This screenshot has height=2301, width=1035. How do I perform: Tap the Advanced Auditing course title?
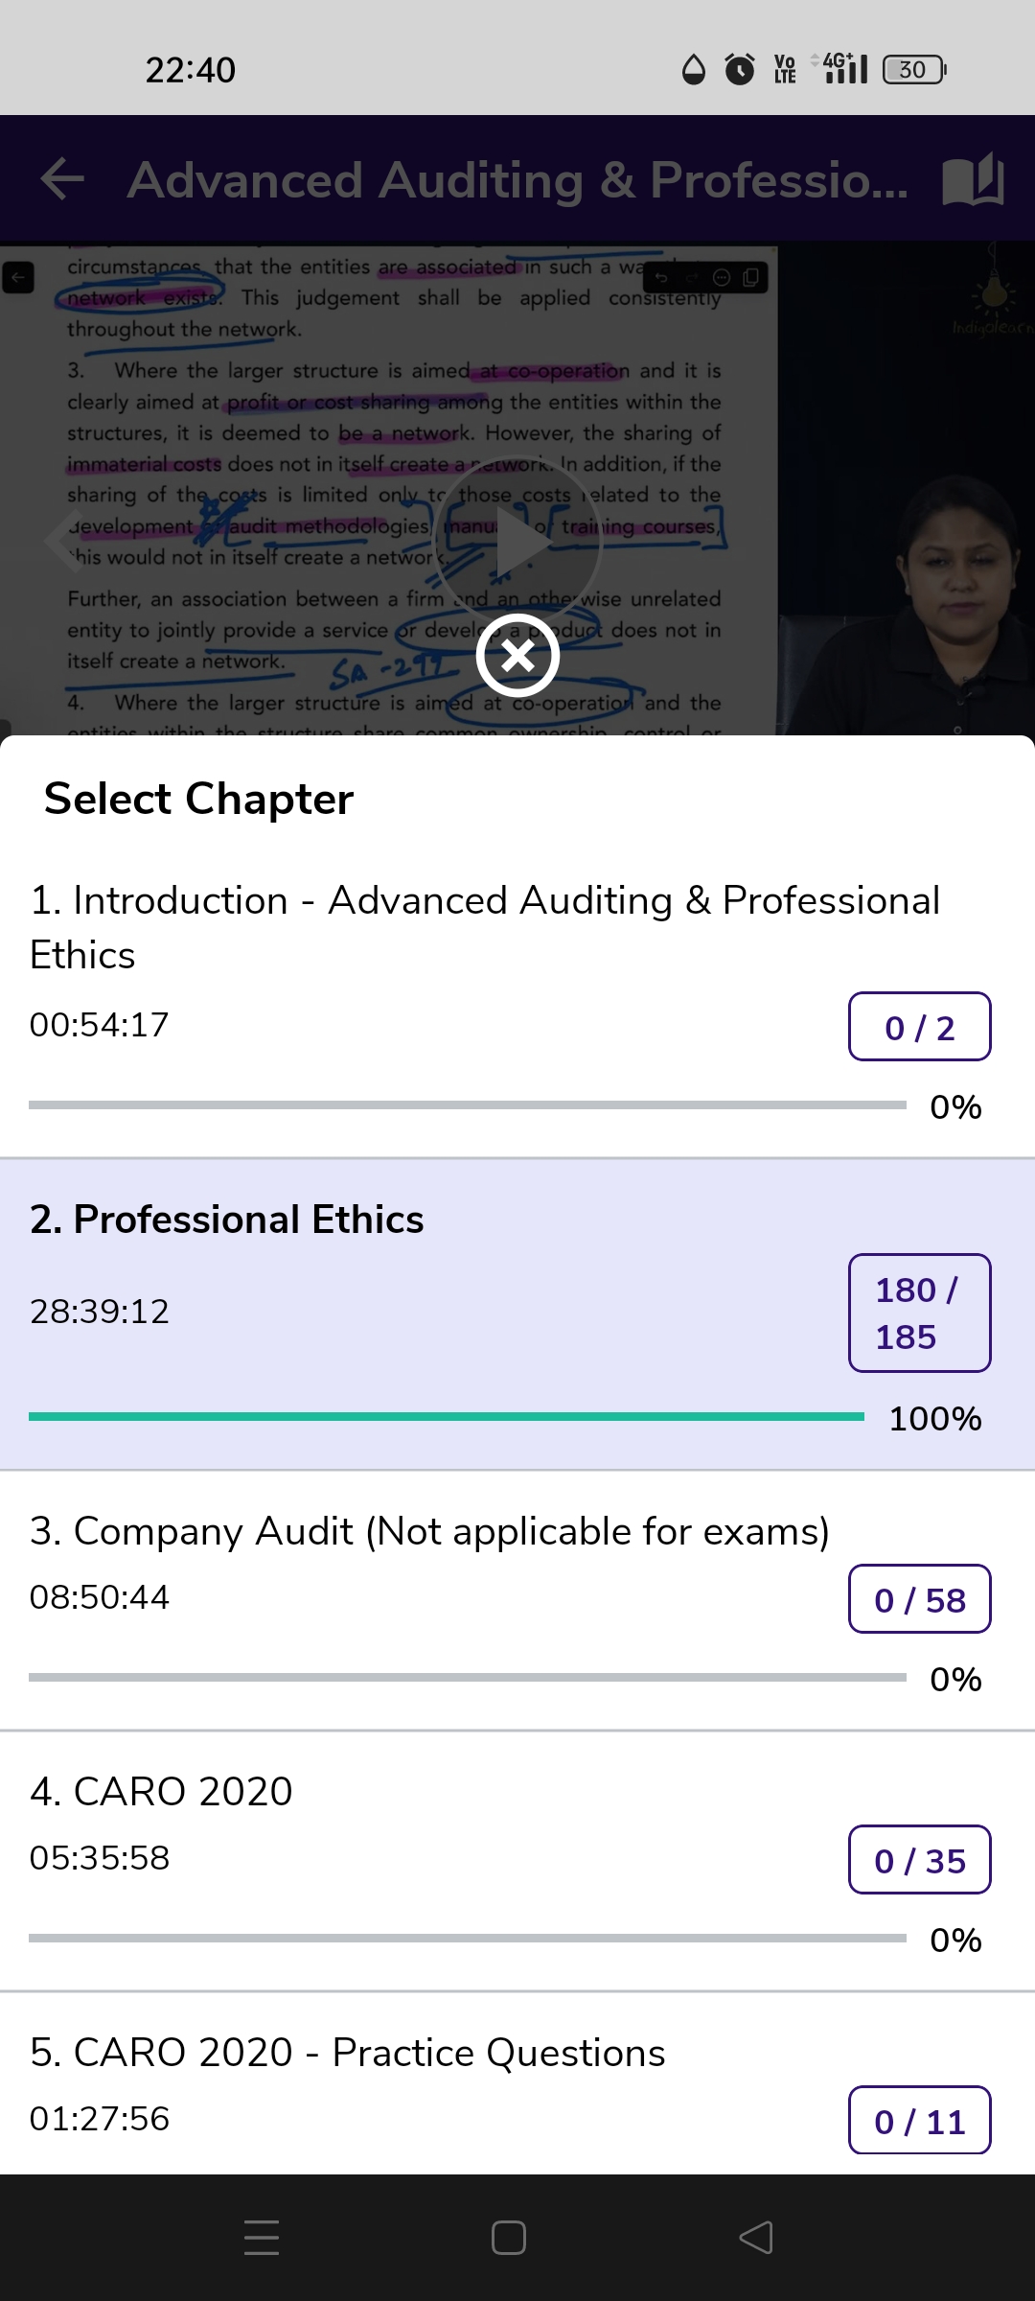point(517,179)
